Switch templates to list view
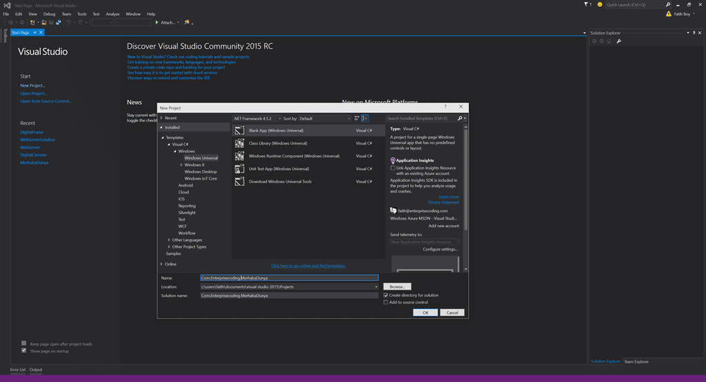 [x=365, y=118]
